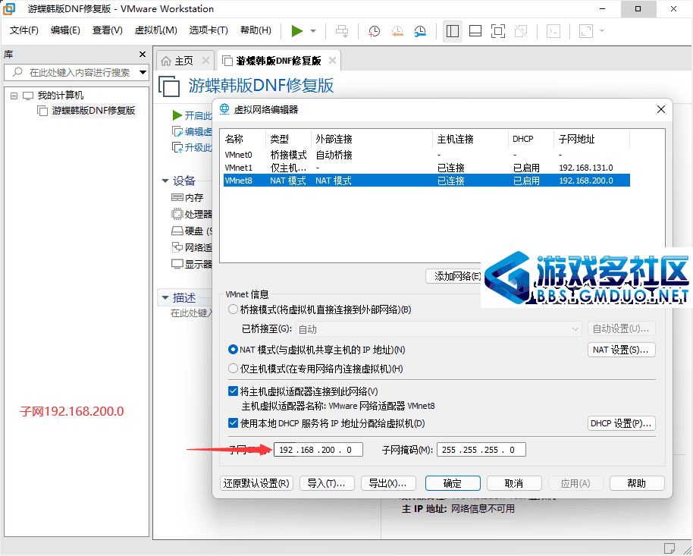Collapse the 描述 section
The height and width of the screenshot is (556, 693).
165,297
